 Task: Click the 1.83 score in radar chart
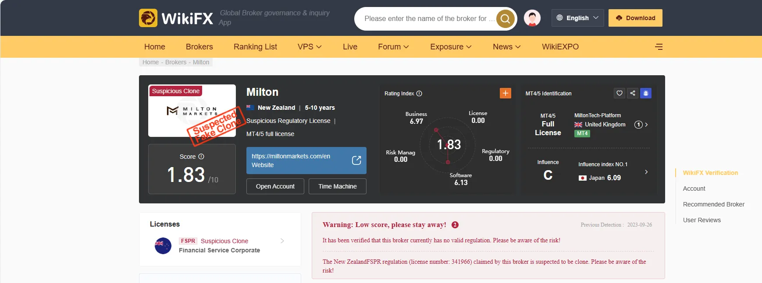449,144
